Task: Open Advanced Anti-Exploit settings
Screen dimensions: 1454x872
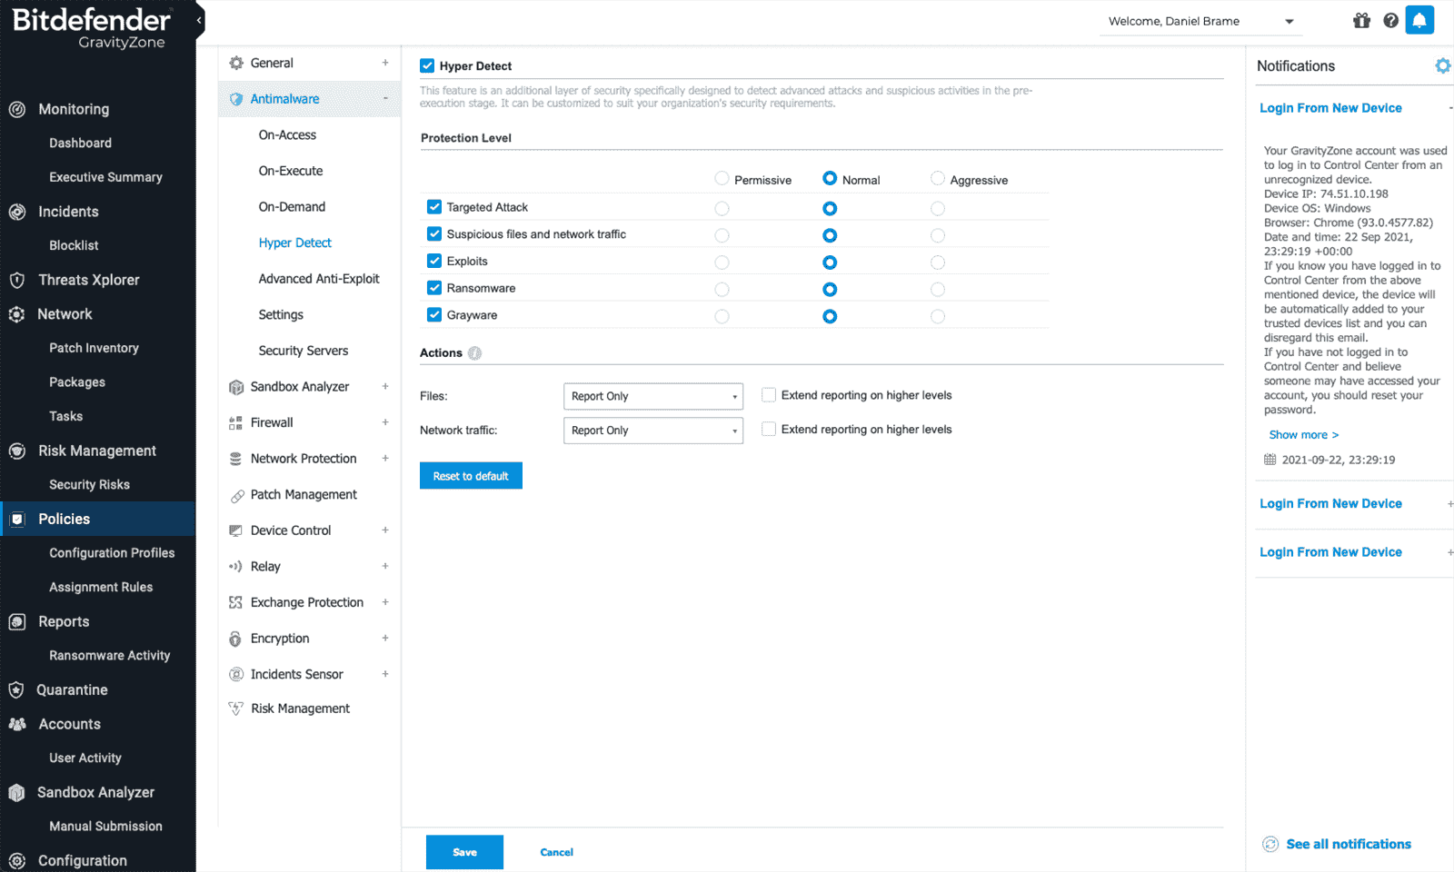Action: [x=319, y=279]
